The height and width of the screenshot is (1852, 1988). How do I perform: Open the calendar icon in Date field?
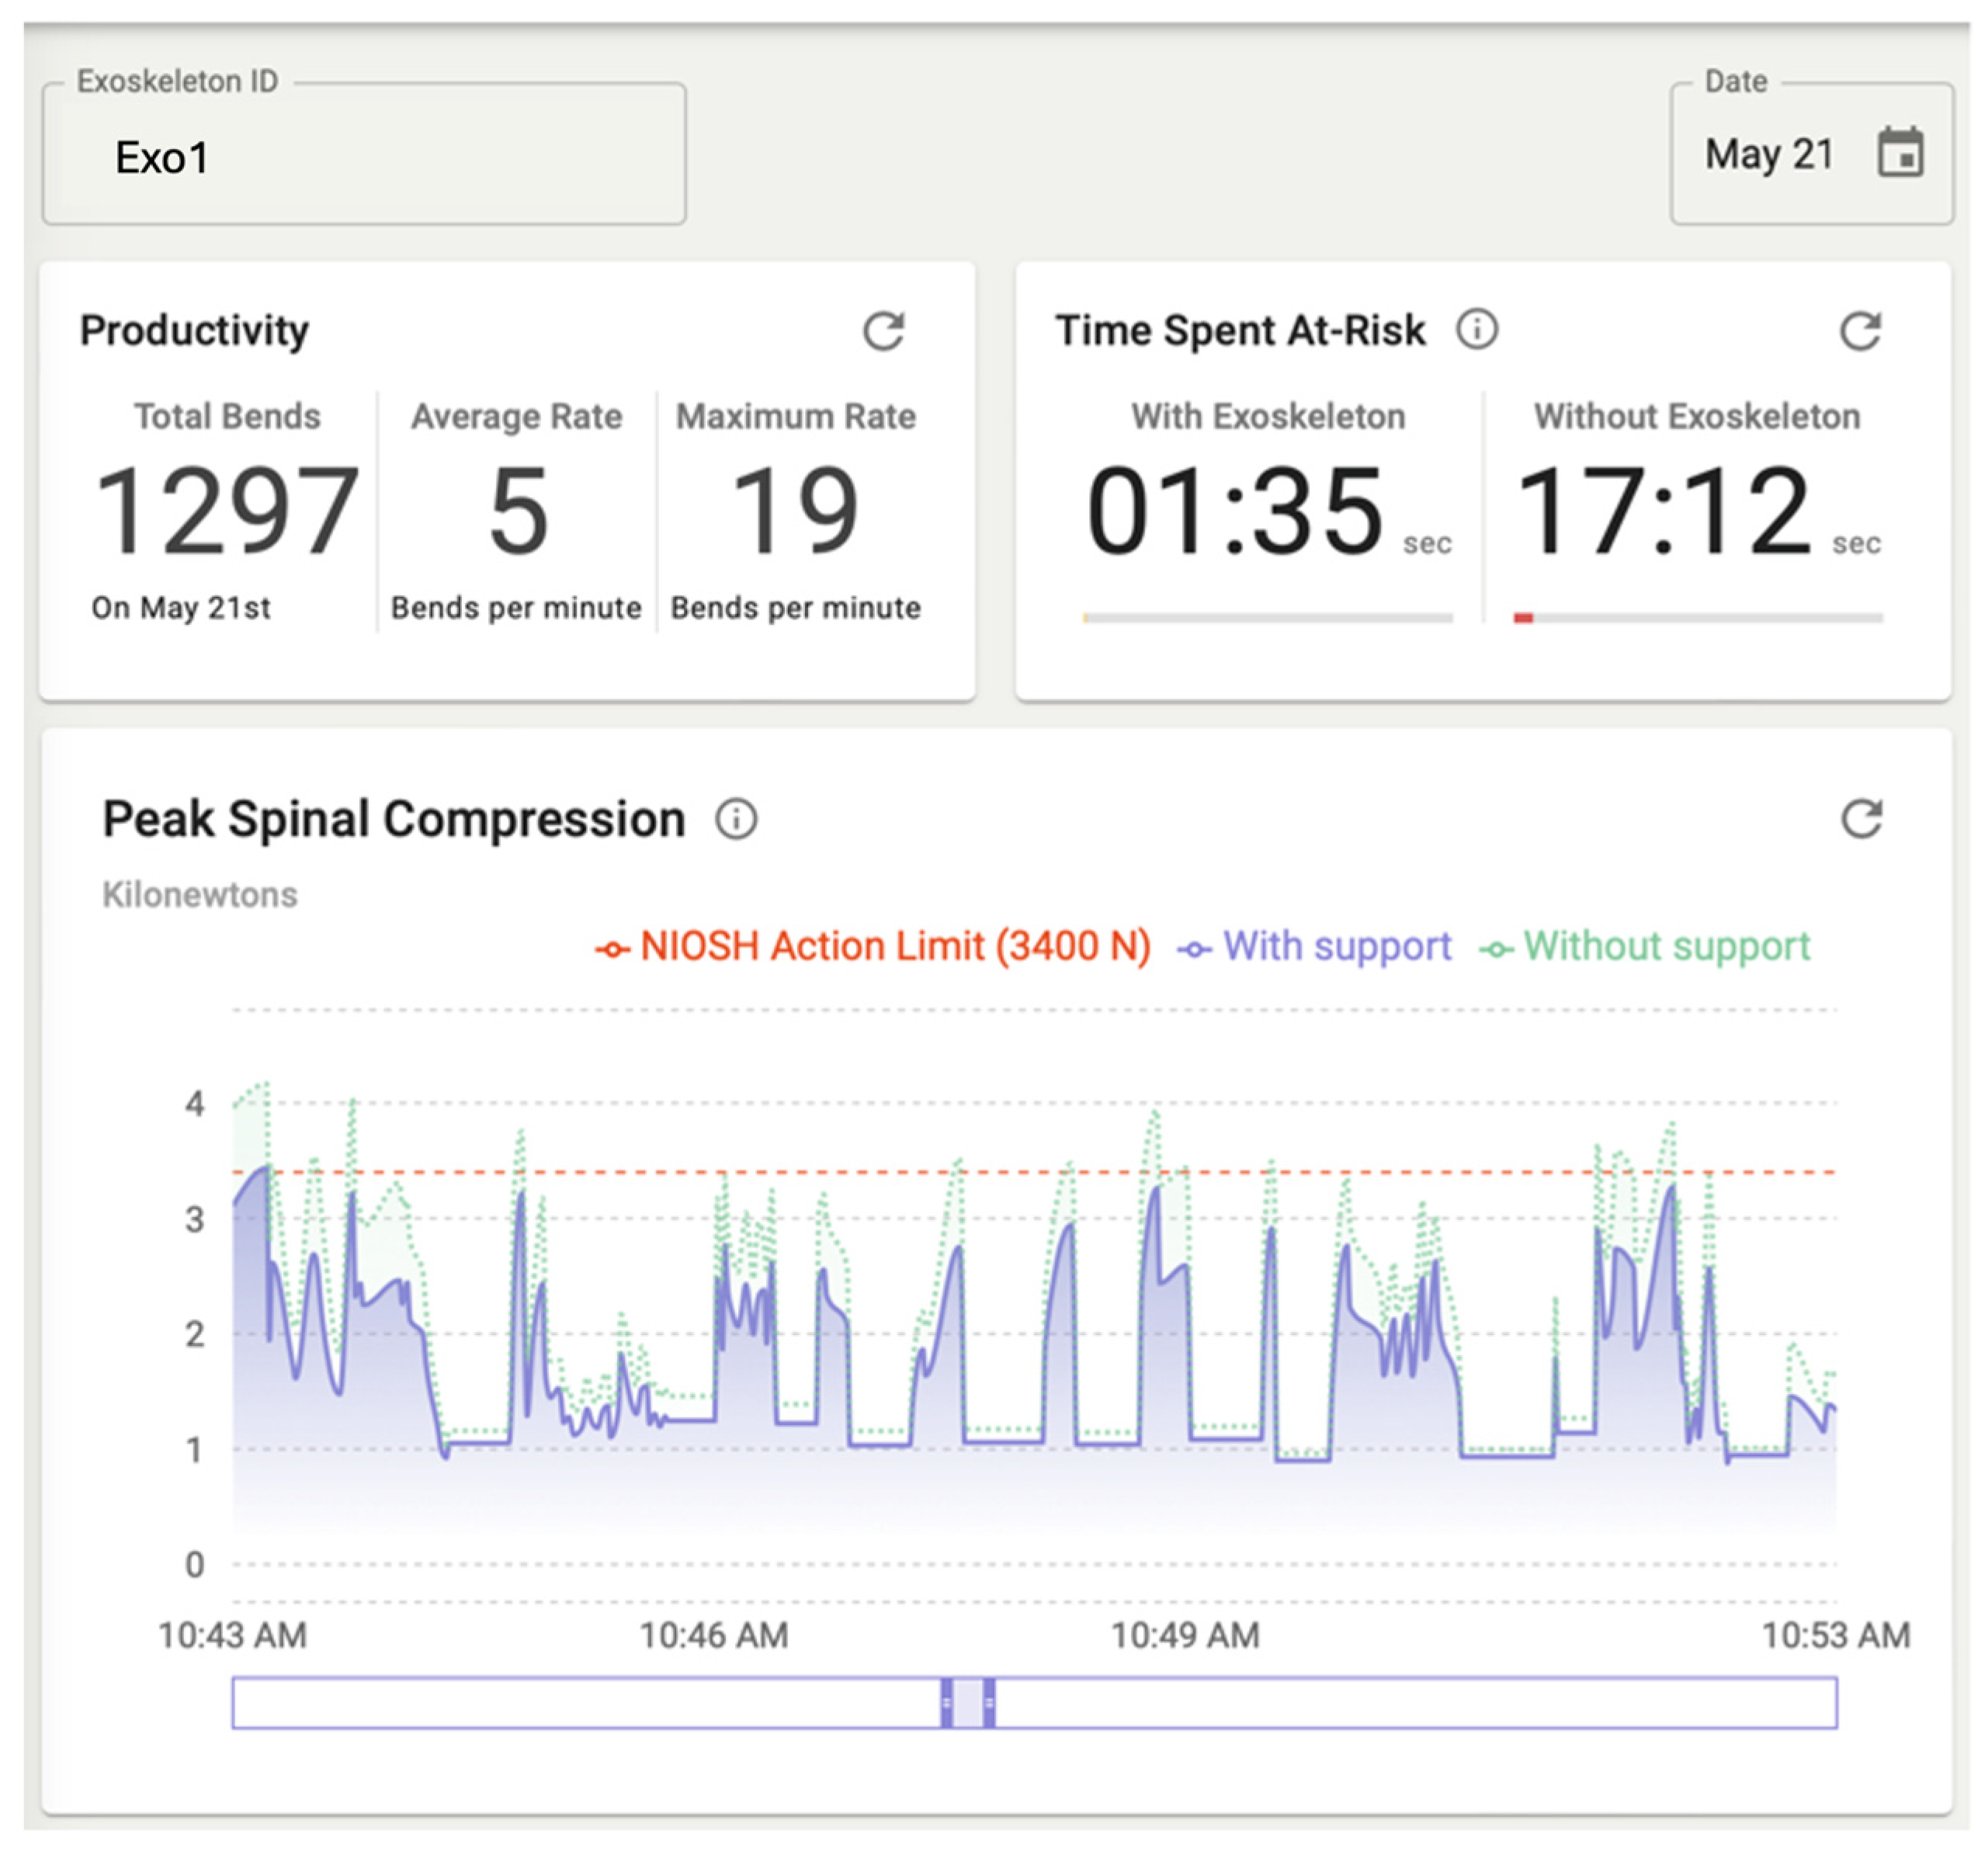1900,153
